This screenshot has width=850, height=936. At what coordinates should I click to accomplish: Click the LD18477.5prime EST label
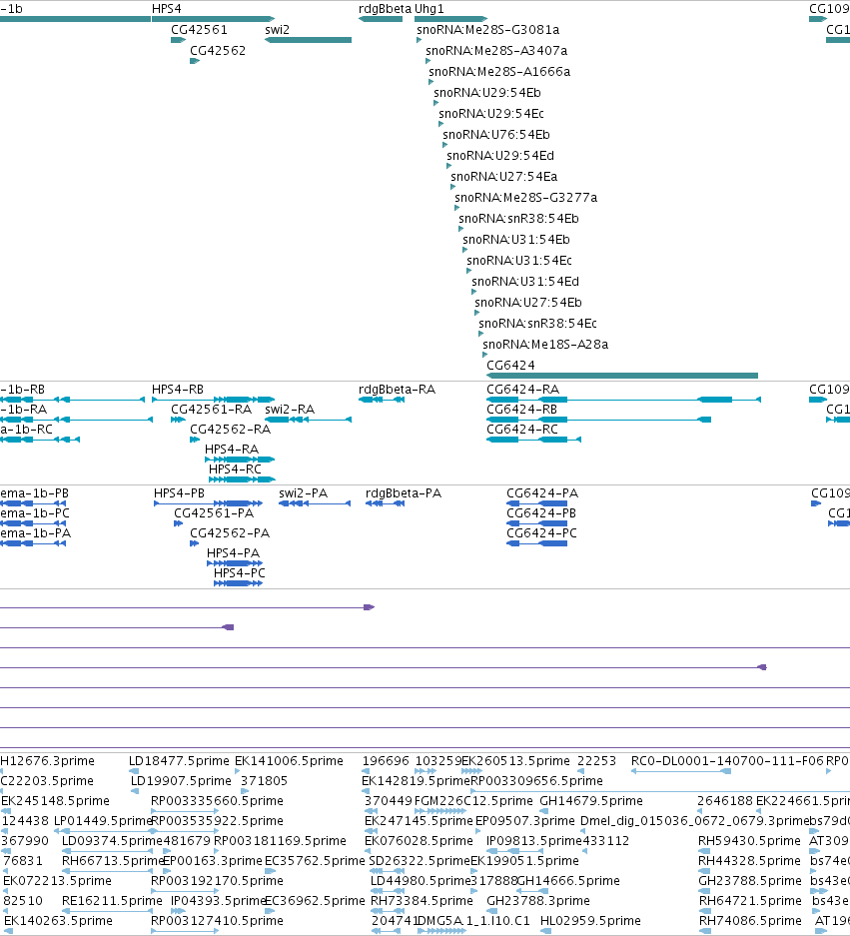tap(179, 761)
